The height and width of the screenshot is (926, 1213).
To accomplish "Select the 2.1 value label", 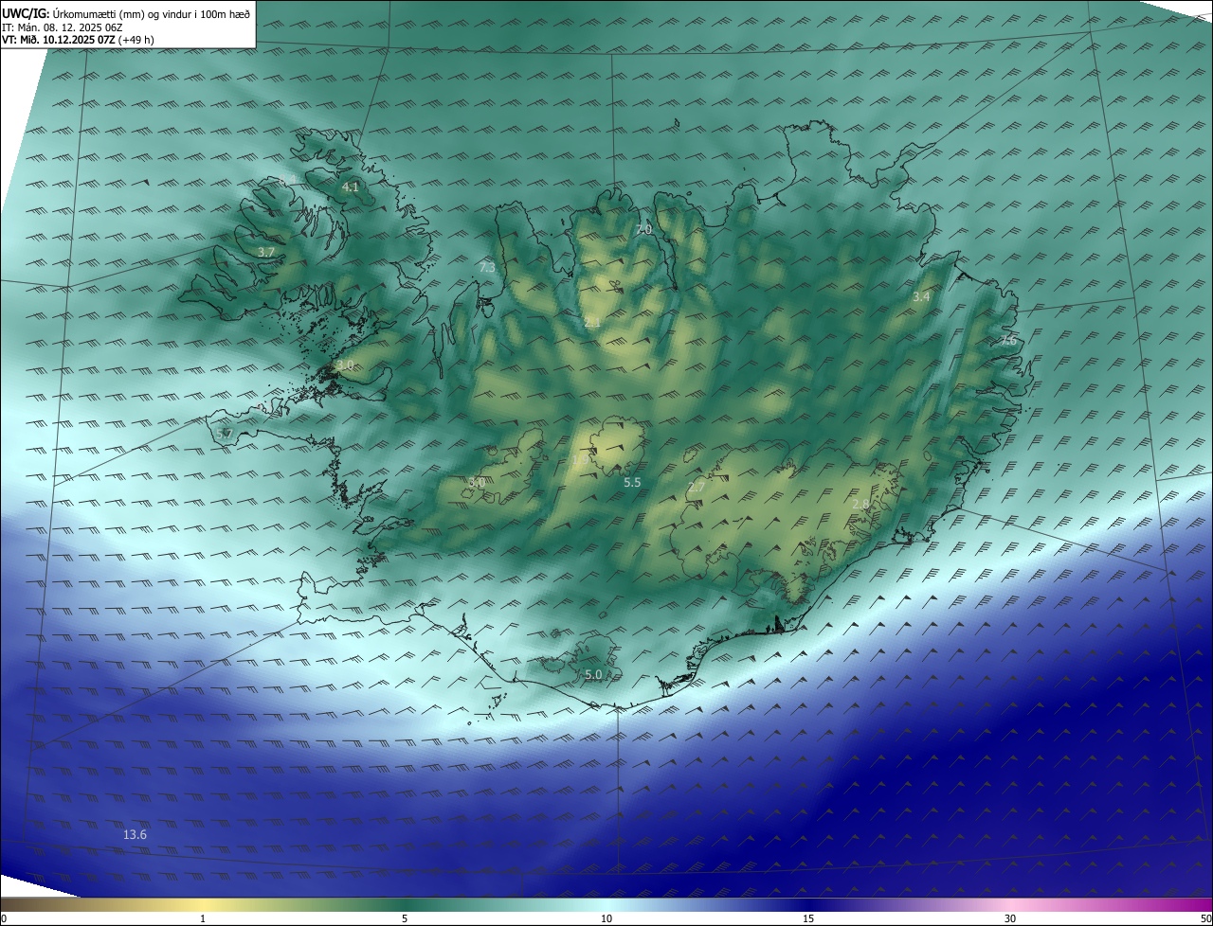I will pos(593,323).
